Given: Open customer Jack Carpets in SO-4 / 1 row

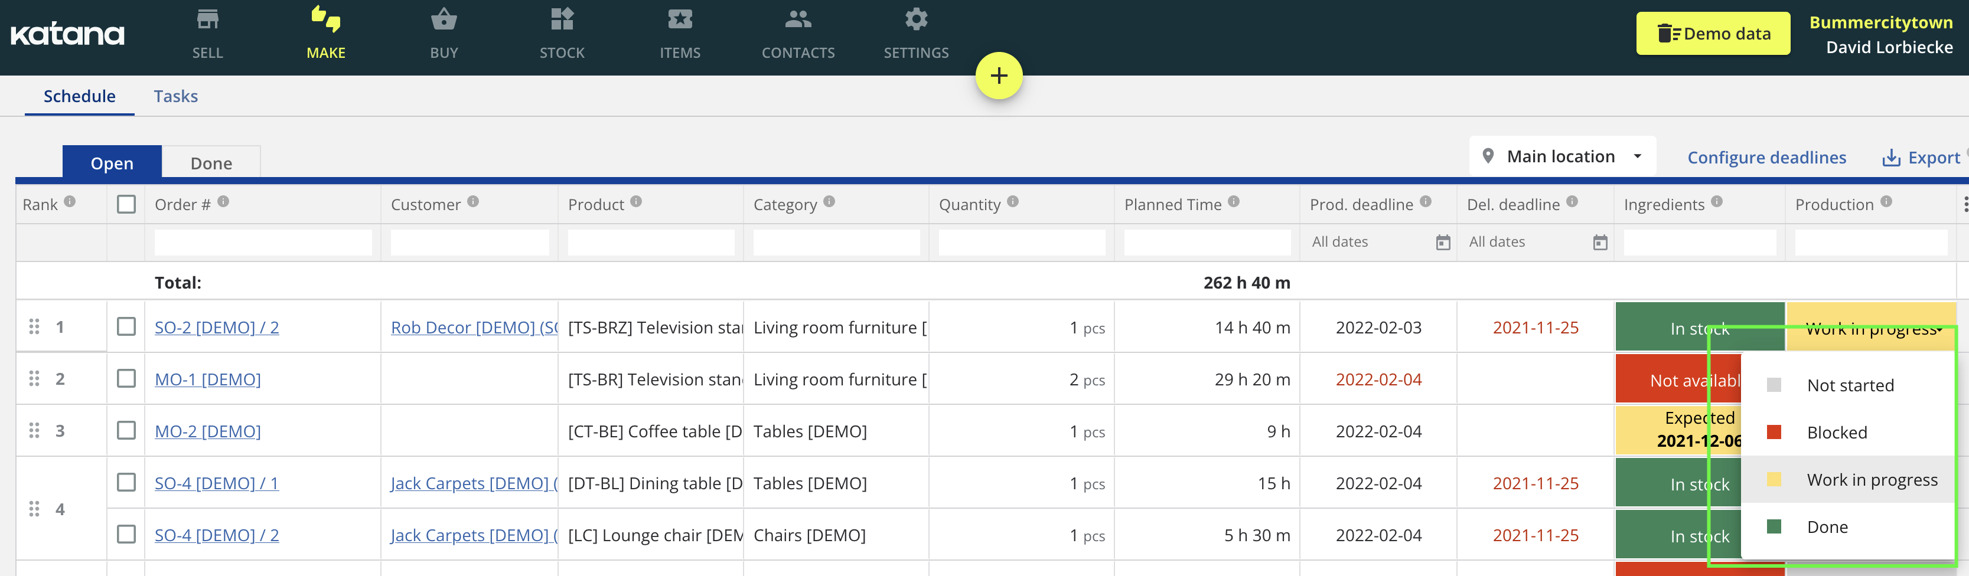Looking at the screenshot, I should [x=474, y=483].
